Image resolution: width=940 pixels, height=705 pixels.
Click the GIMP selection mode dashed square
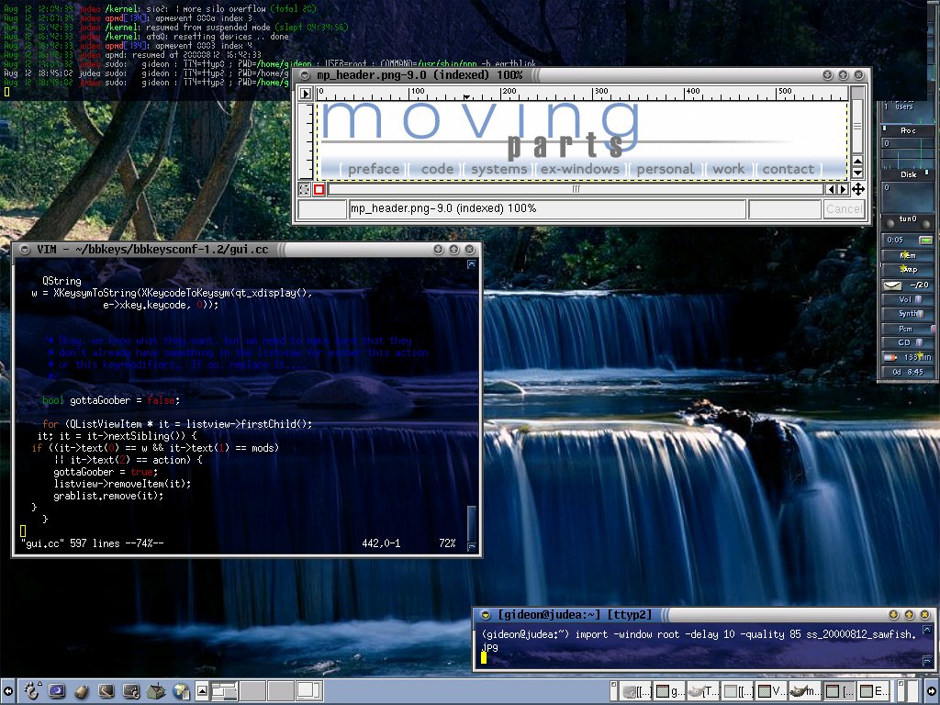coord(305,189)
